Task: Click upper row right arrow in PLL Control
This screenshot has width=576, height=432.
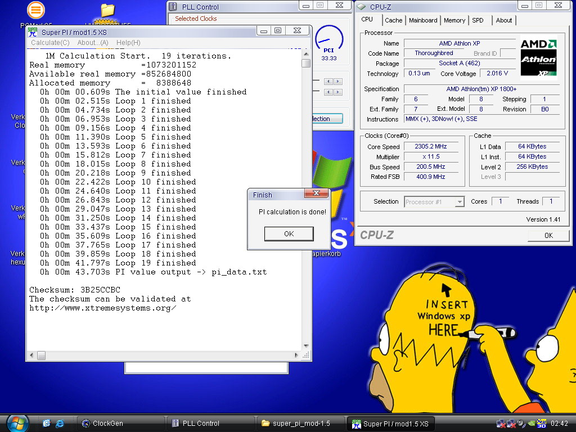Action: pos(338,82)
